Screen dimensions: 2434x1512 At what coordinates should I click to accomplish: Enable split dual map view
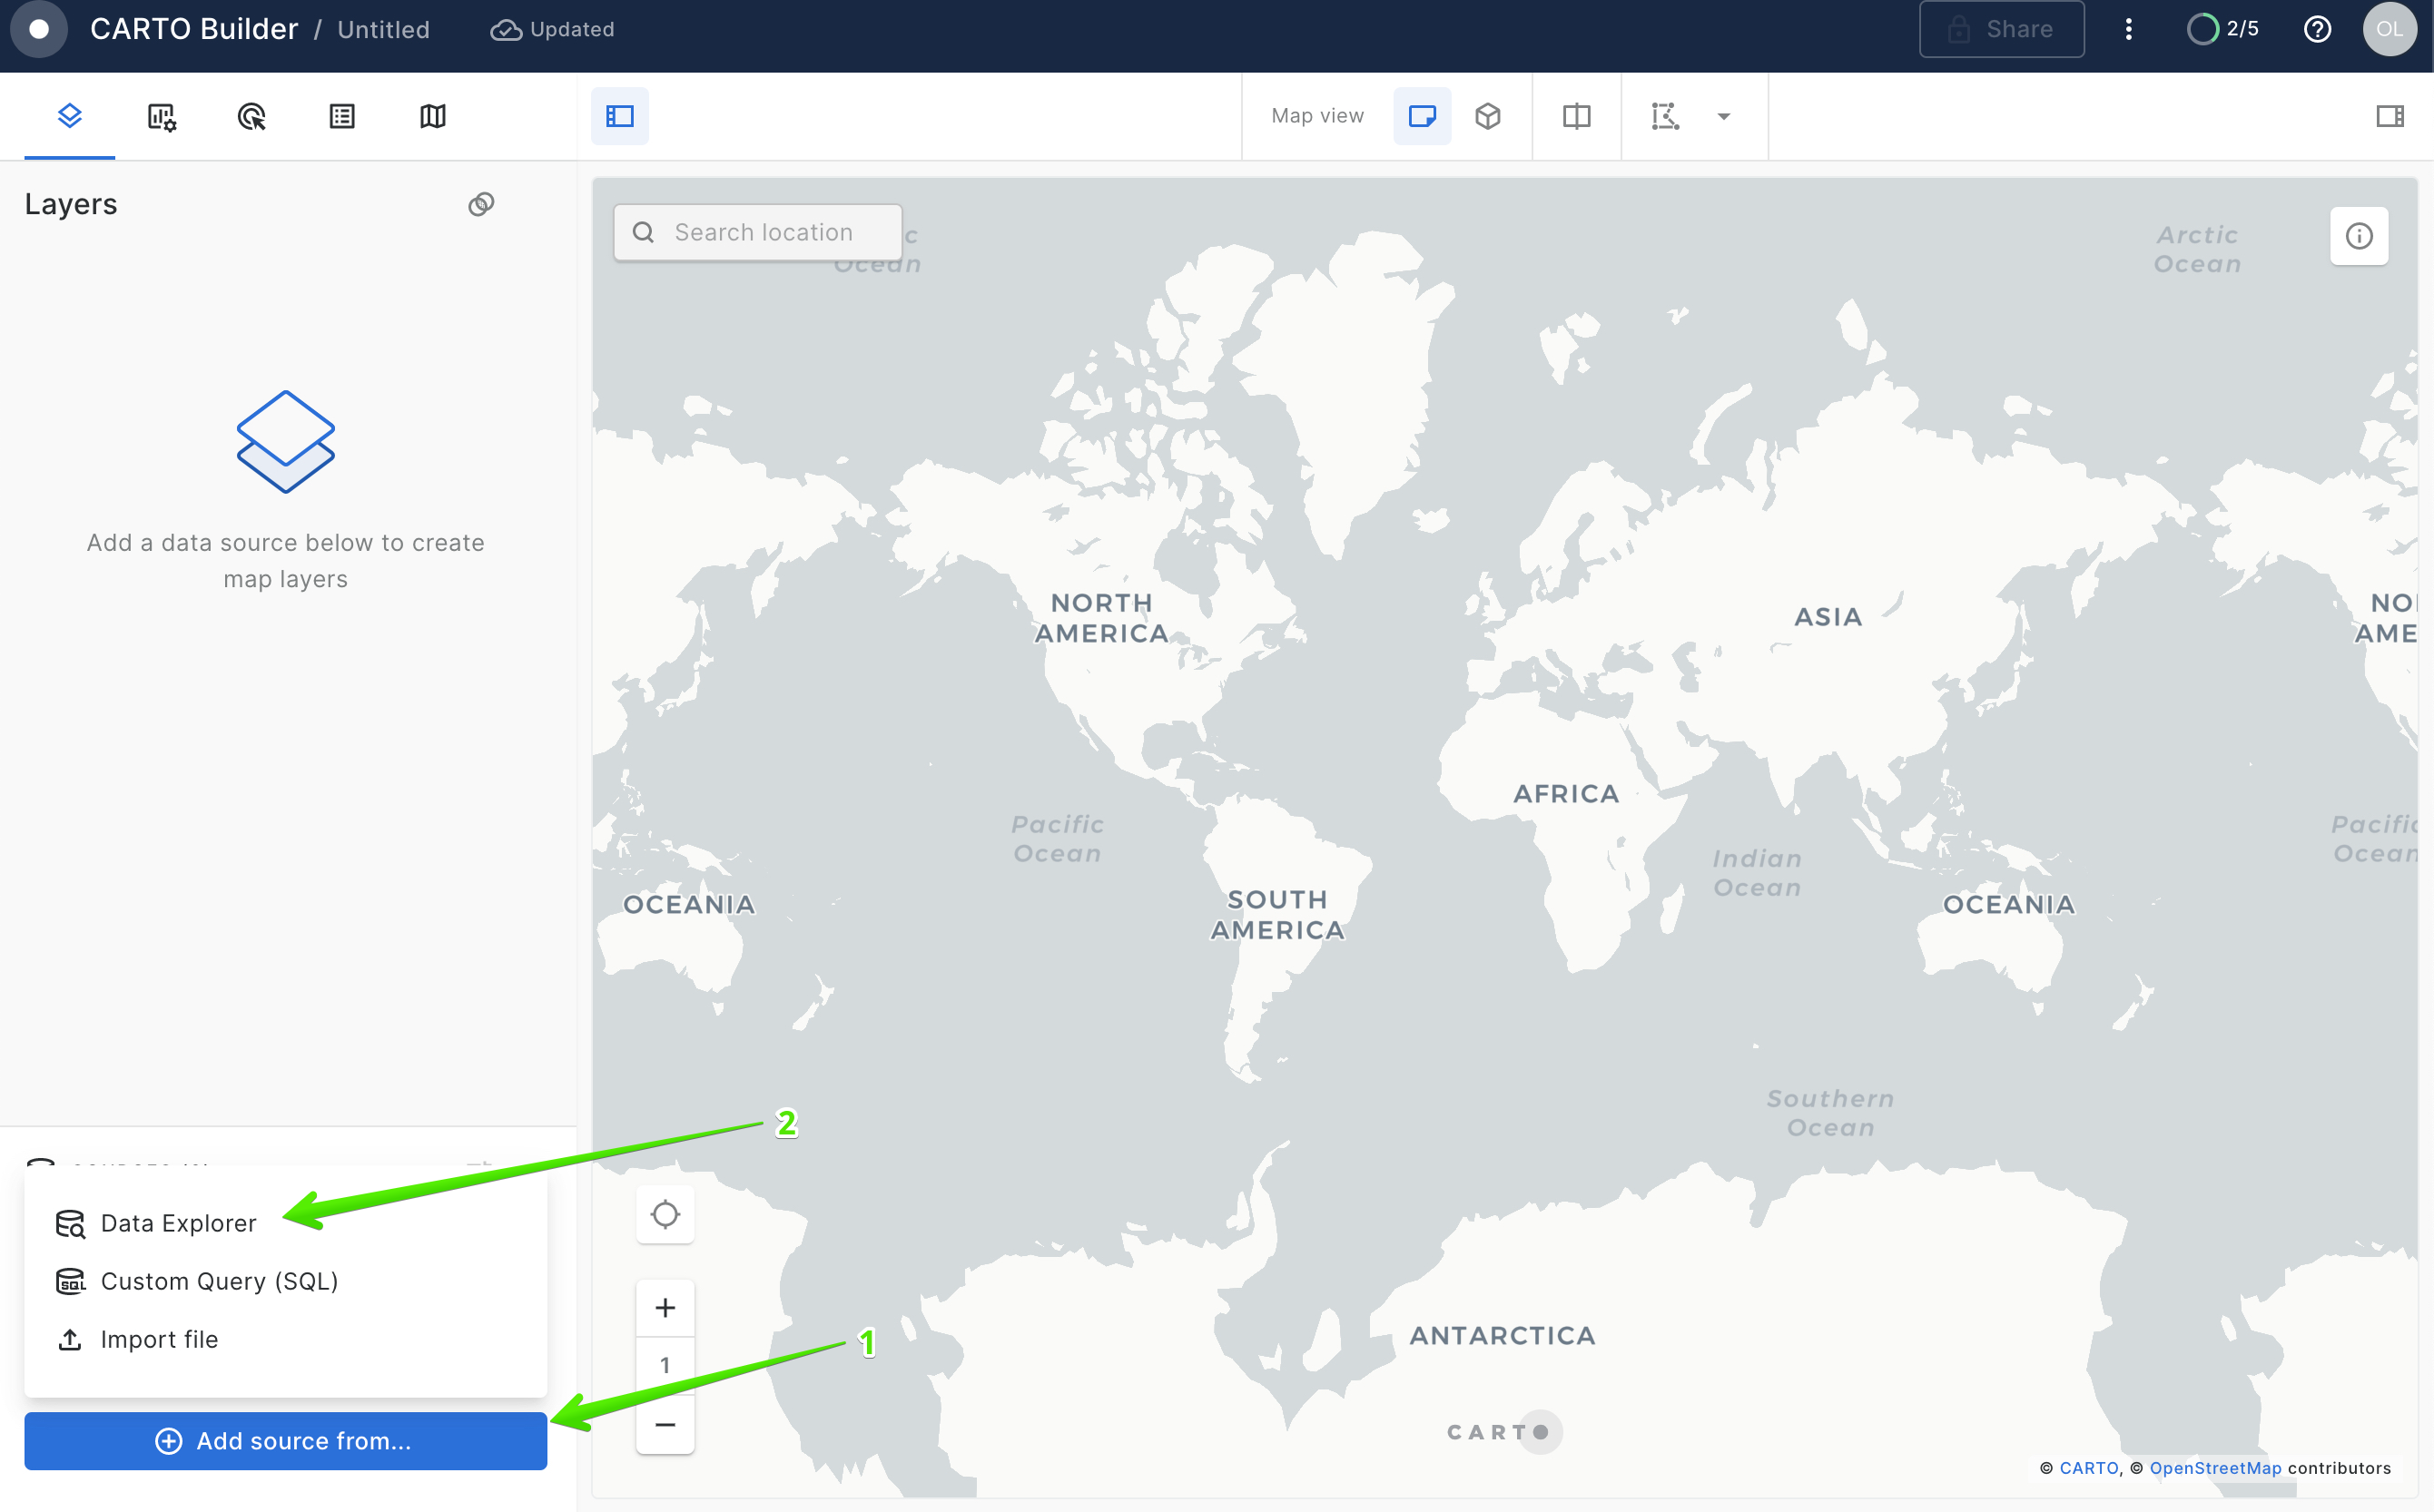point(1576,116)
